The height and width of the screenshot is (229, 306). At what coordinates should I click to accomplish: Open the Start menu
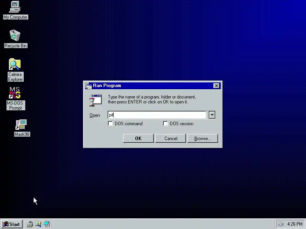coord(11,224)
